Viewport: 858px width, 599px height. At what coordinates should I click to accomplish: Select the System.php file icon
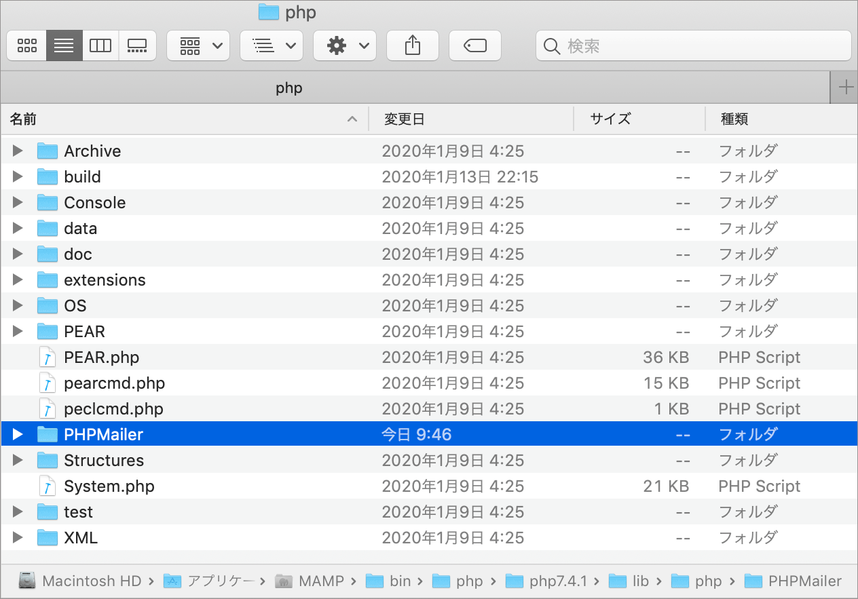[47, 486]
